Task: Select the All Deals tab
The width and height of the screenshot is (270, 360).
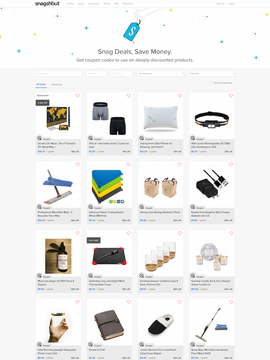Action: tap(41, 84)
